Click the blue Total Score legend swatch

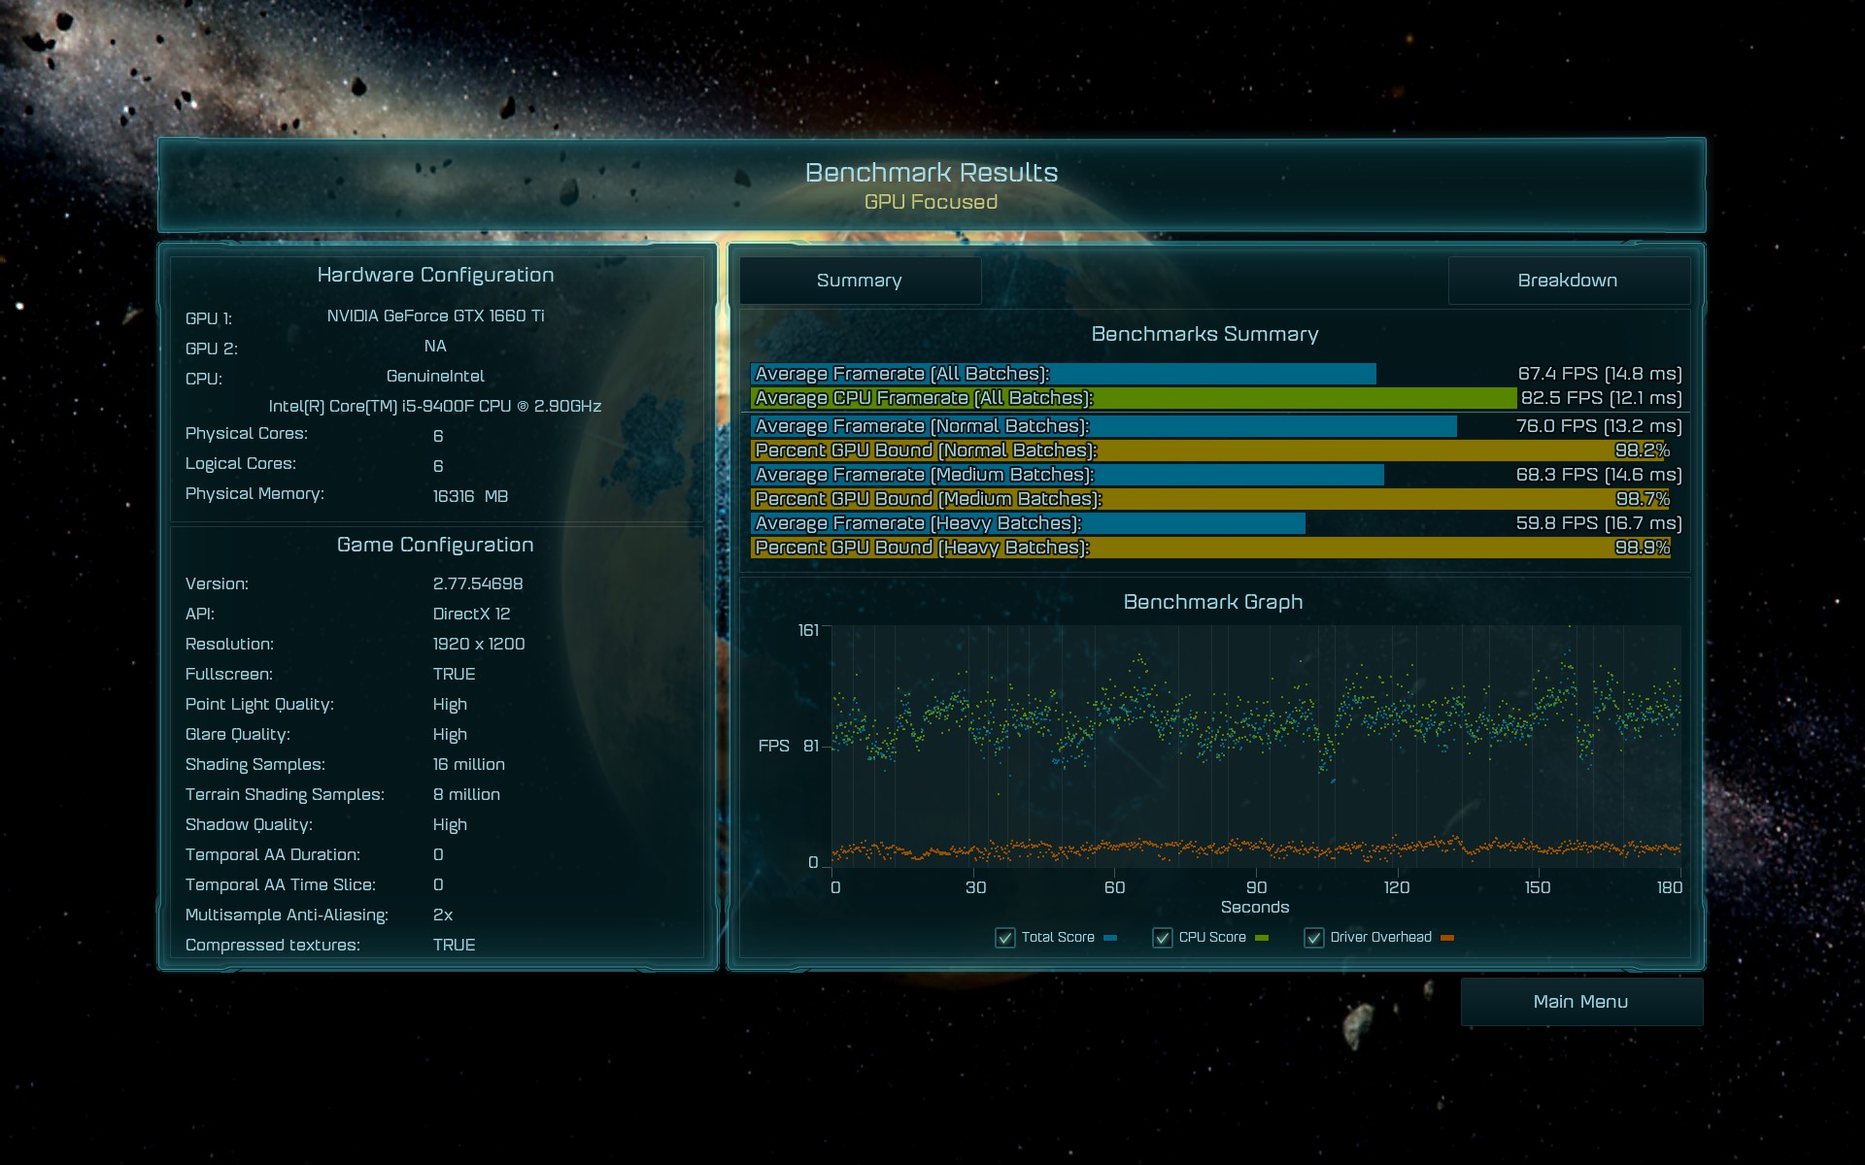coord(1110,938)
